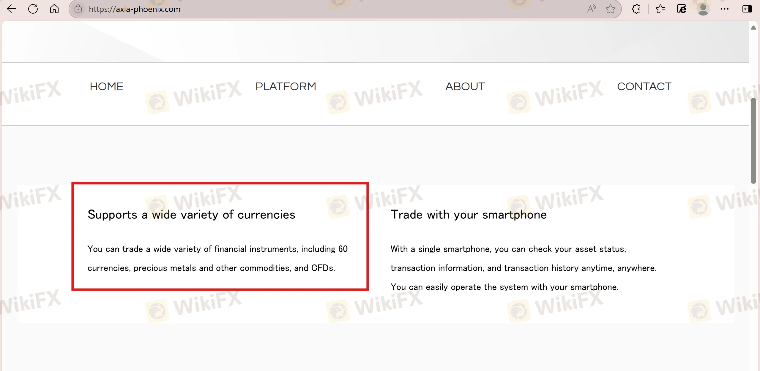Go to the CONTACT page link

pyautogui.click(x=644, y=86)
